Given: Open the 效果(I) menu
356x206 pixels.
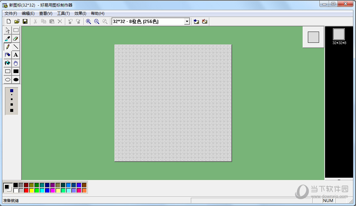Looking at the screenshot, I should (x=80, y=13).
